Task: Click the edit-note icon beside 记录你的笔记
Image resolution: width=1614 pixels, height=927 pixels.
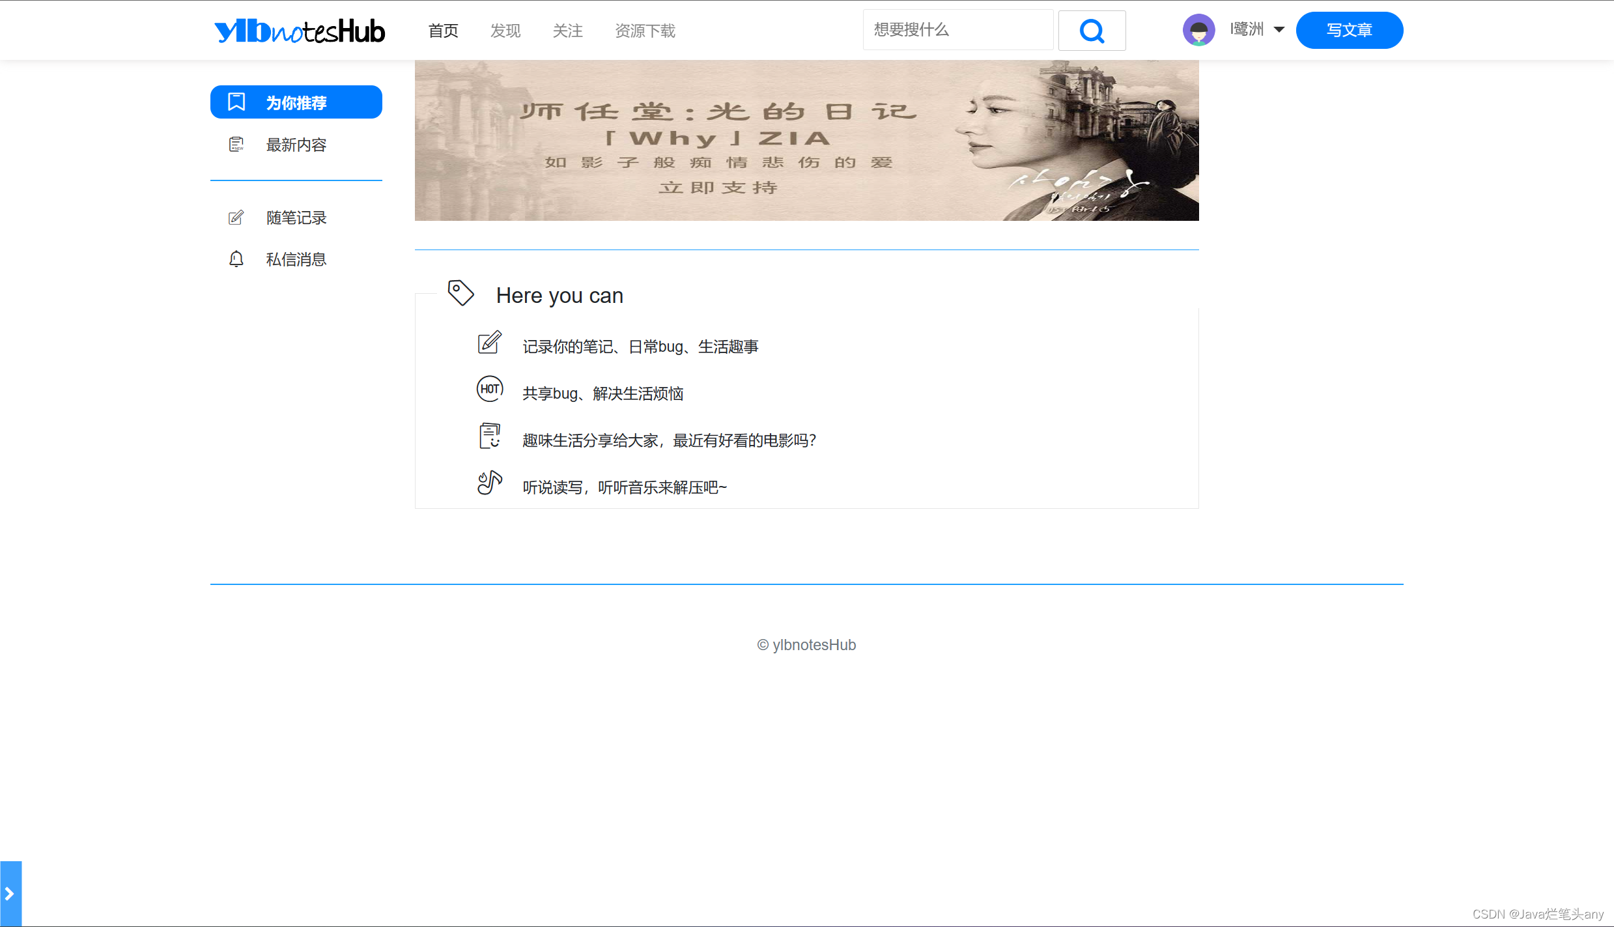Action: [x=490, y=343]
